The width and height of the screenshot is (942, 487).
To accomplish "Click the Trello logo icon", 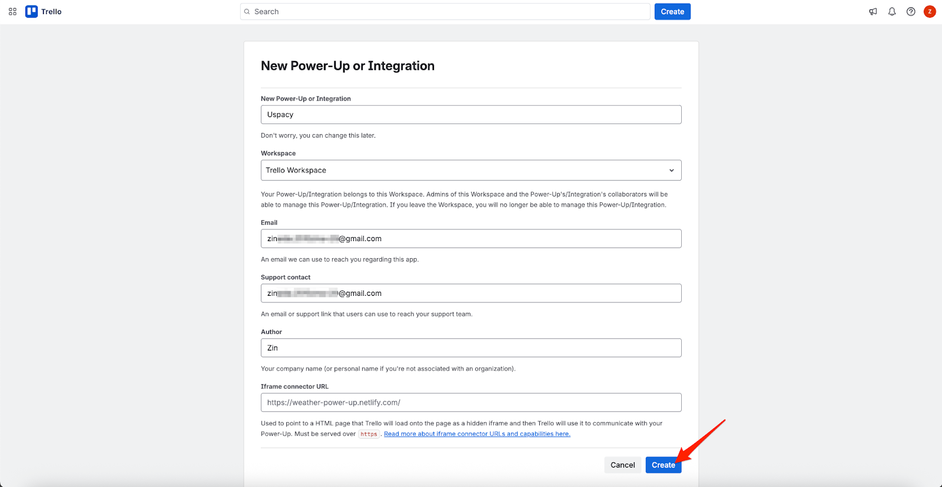I will click(31, 12).
